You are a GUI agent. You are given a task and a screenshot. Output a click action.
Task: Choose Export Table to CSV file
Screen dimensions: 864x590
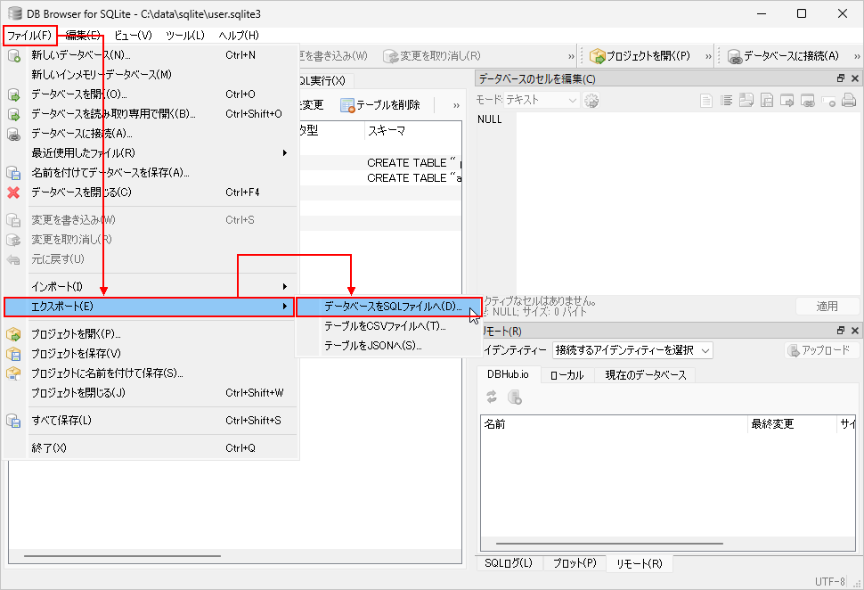(385, 326)
